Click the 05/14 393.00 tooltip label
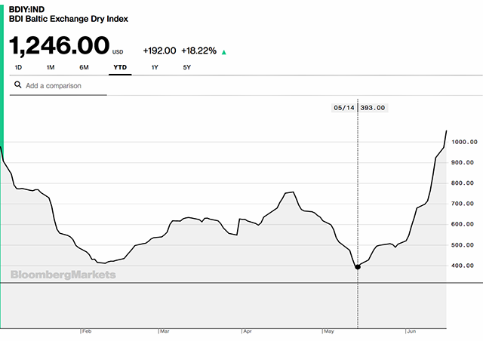This screenshot has width=483, height=341. [358, 108]
